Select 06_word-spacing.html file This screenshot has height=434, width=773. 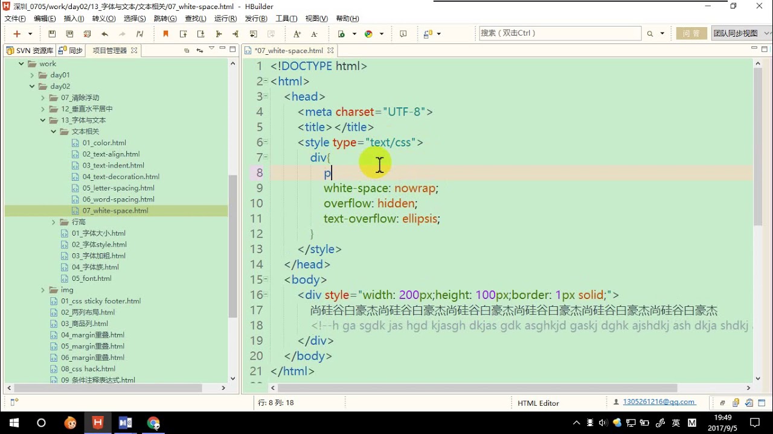point(118,200)
